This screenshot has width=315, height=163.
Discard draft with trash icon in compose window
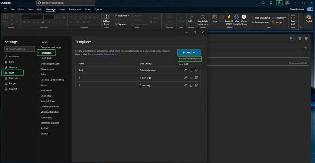[300, 39]
